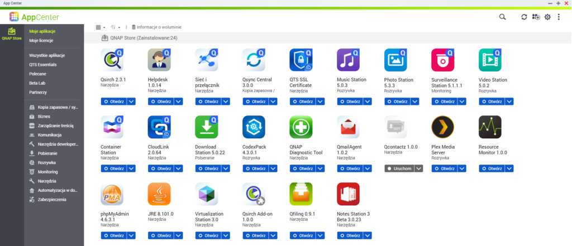Viewport: 572px width, 246px height.
Task: Click the search magnifier icon
Action: coord(503,17)
